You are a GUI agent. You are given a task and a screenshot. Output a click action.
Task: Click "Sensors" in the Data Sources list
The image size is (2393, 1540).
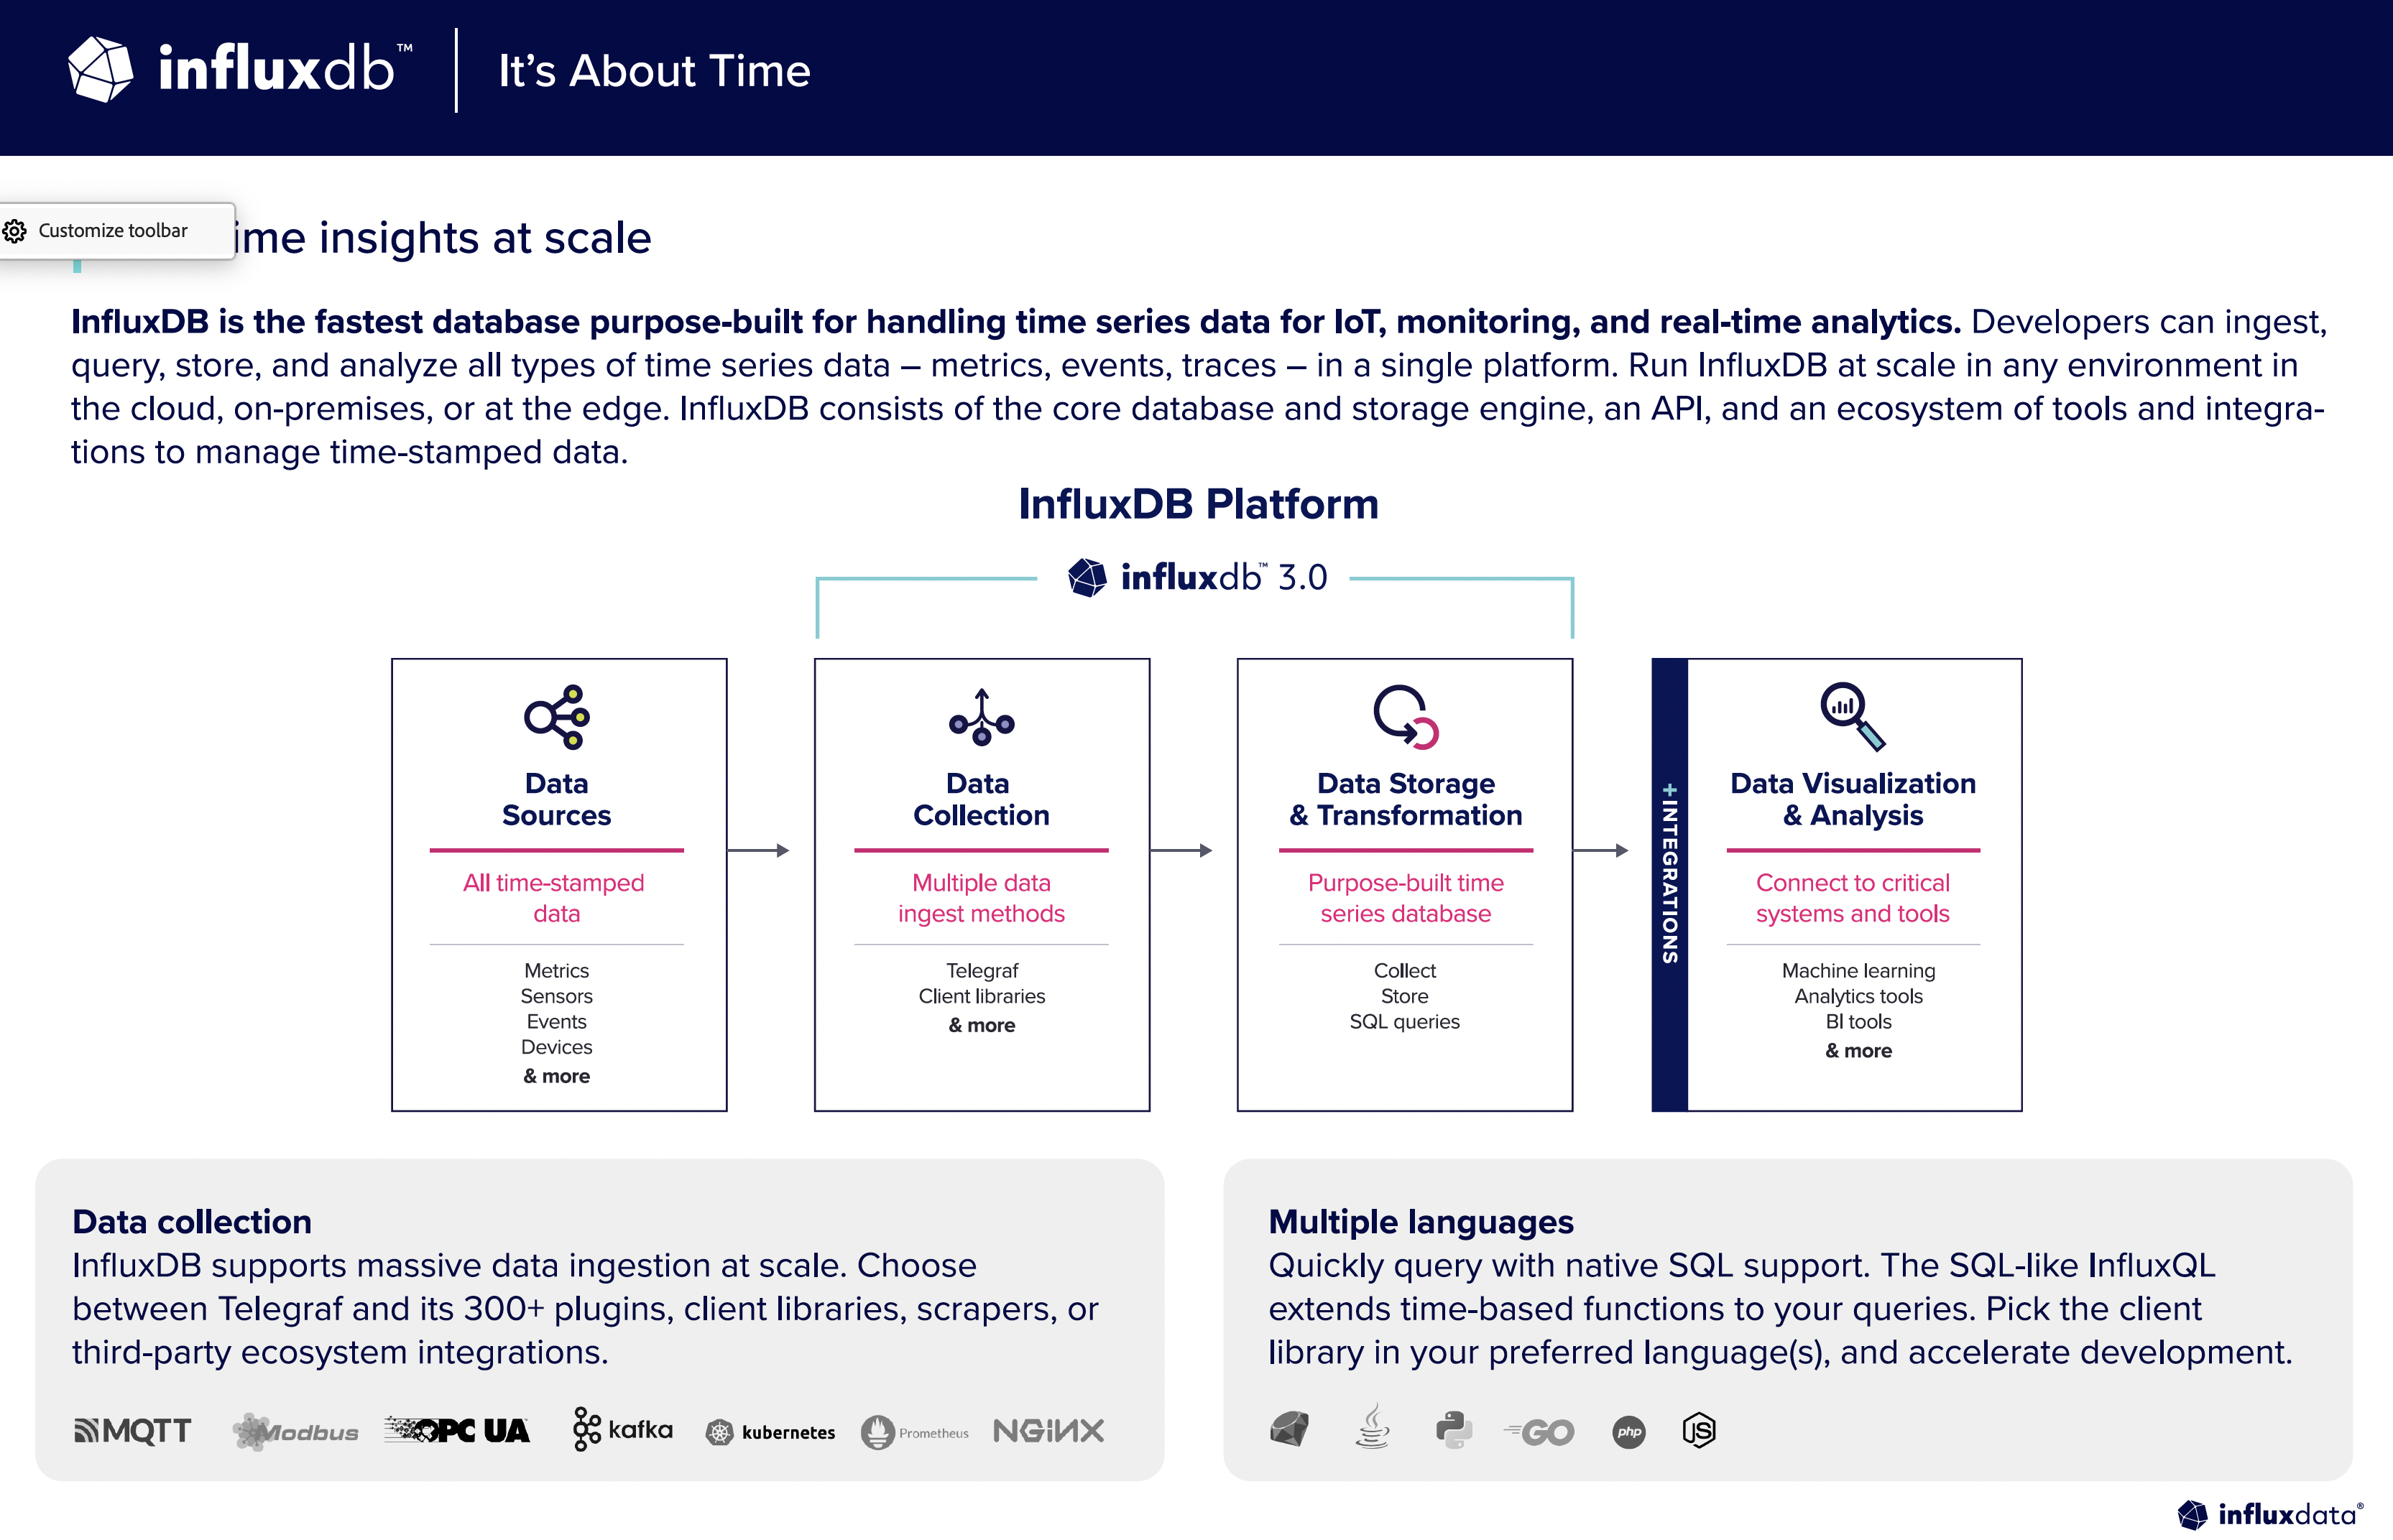[556, 996]
